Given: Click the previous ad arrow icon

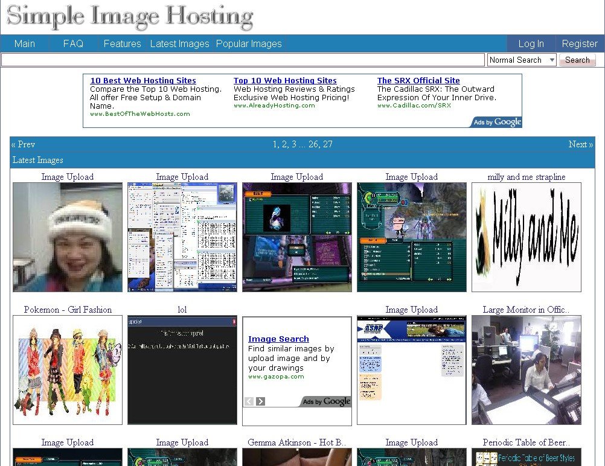Looking at the screenshot, I should tap(249, 401).
